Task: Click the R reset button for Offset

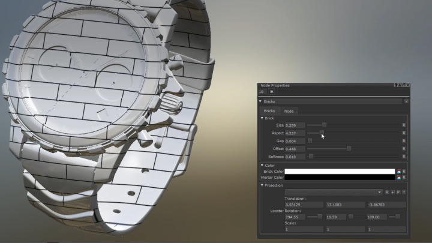Action: pos(404,148)
